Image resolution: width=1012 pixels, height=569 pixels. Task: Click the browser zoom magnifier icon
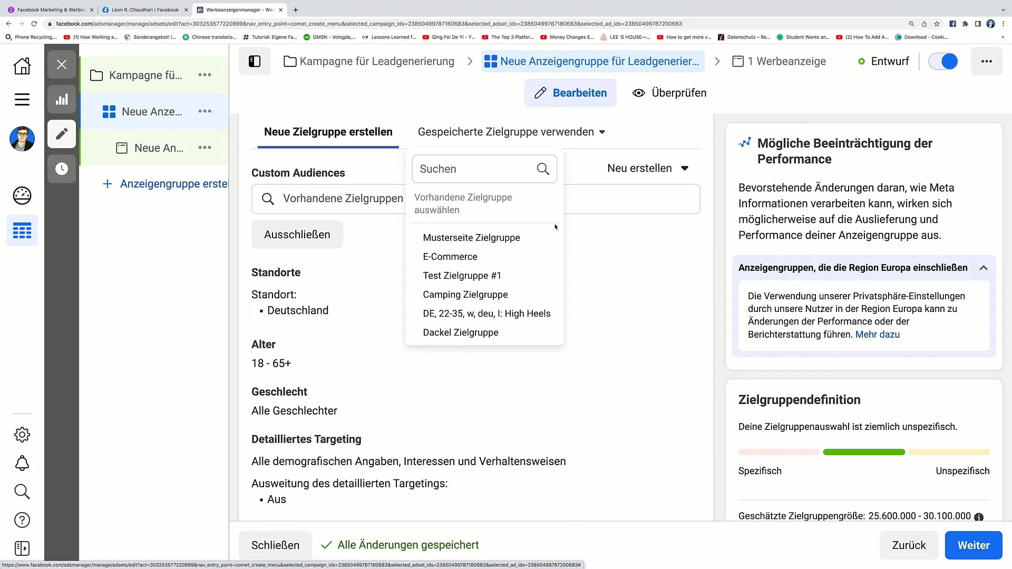911,24
